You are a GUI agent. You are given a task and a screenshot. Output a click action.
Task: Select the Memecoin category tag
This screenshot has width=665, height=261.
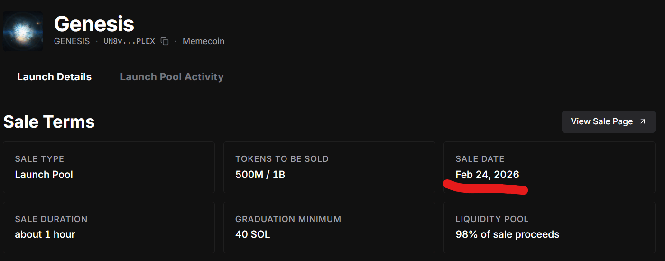click(x=203, y=41)
